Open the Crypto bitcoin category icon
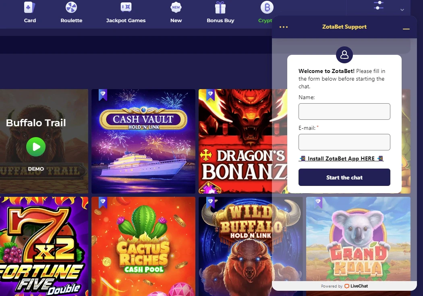This screenshot has height=296, width=423. pos(267,7)
